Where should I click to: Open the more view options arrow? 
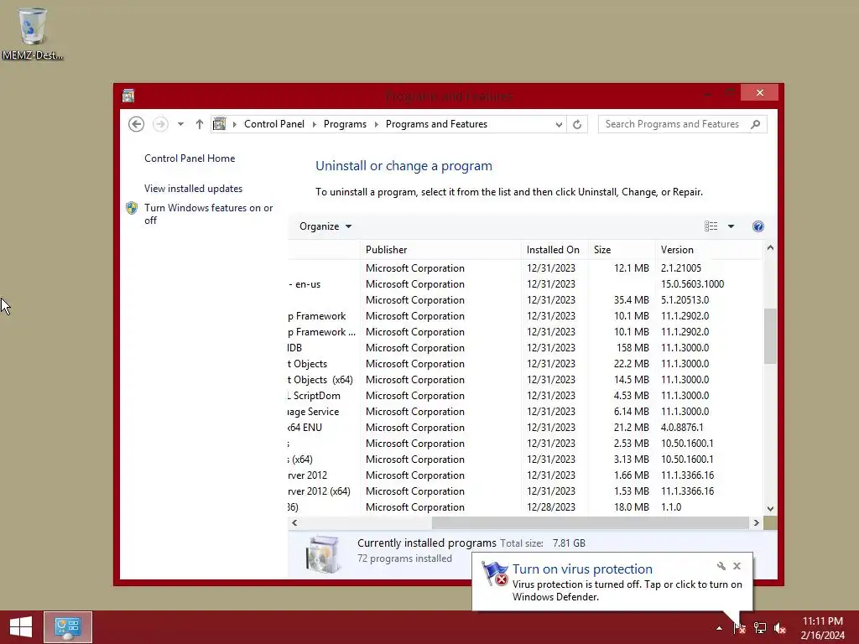[731, 226]
